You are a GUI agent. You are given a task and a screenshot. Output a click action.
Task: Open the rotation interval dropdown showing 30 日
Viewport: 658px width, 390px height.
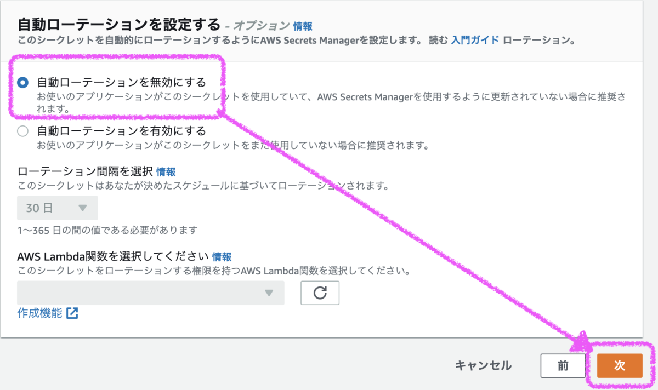click(58, 208)
